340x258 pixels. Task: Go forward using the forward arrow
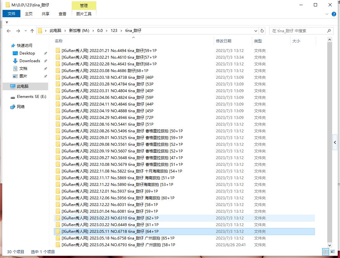click(18, 31)
